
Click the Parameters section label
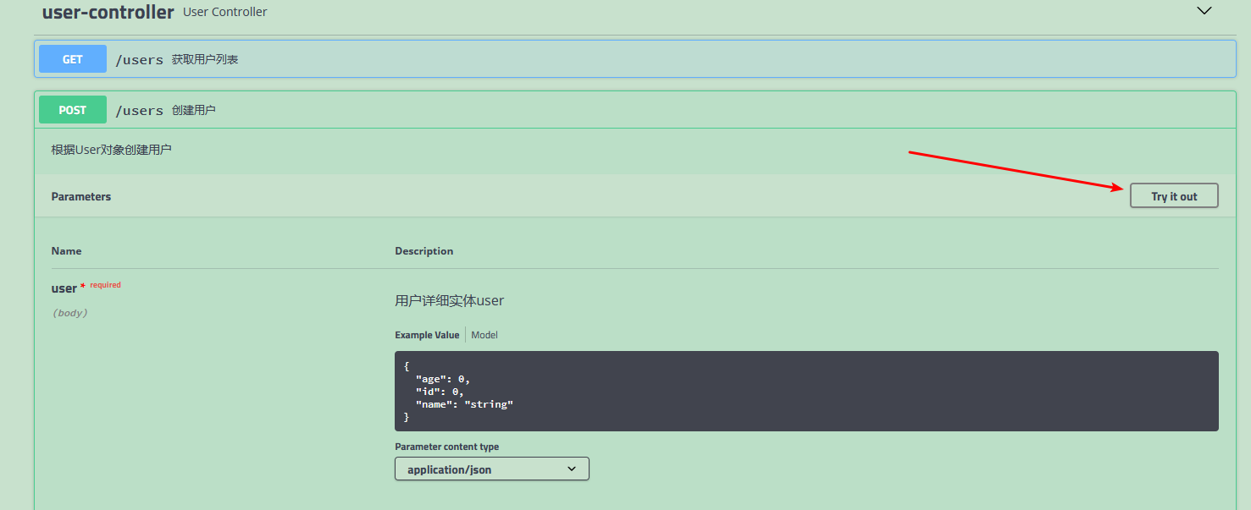tap(81, 196)
